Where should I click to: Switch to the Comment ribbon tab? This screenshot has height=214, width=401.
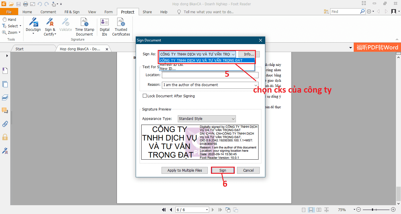48,12
